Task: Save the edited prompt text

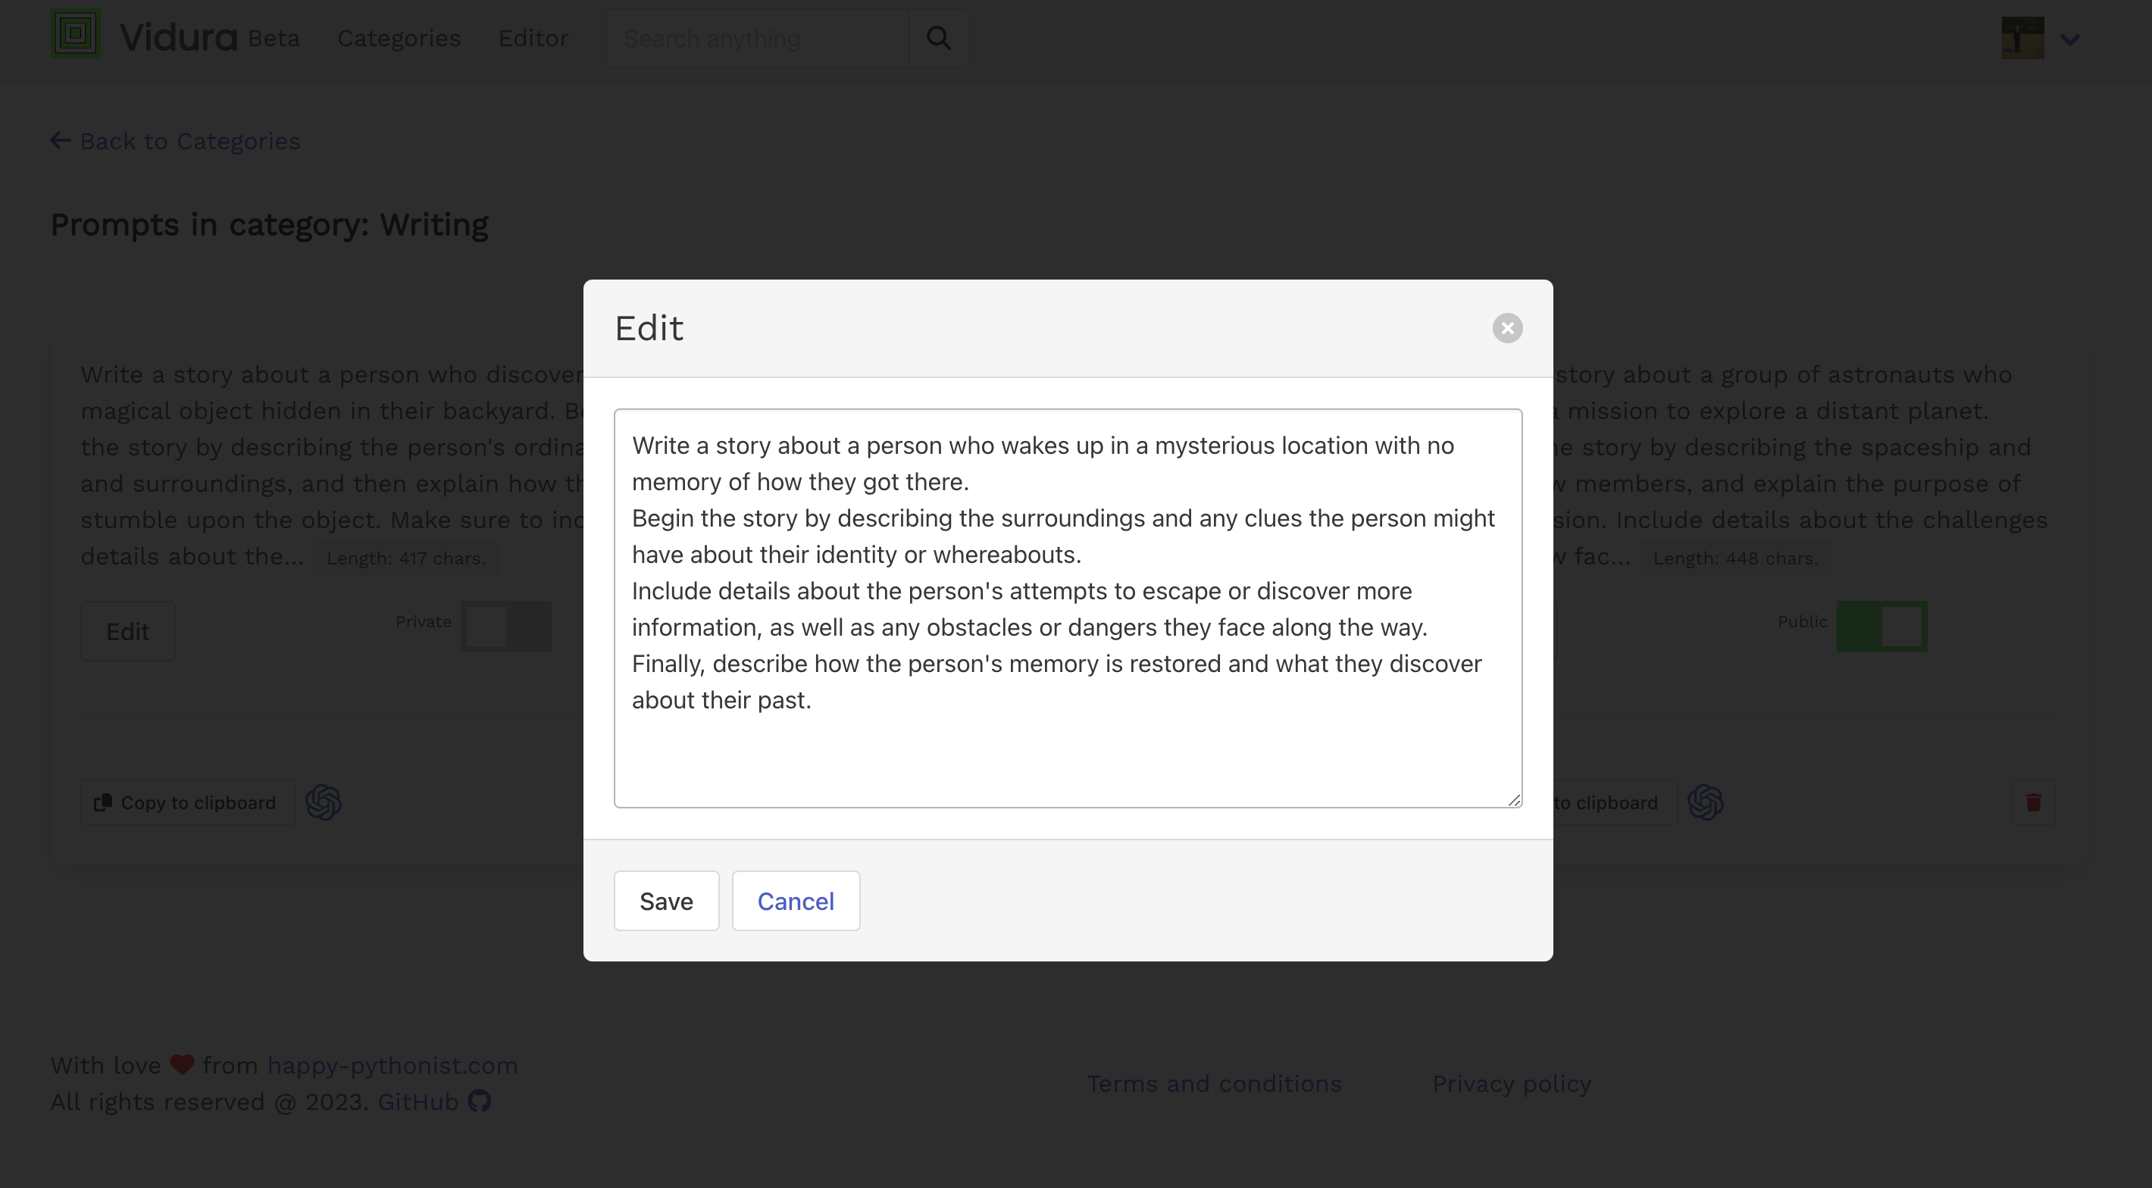Action: (x=665, y=900)
